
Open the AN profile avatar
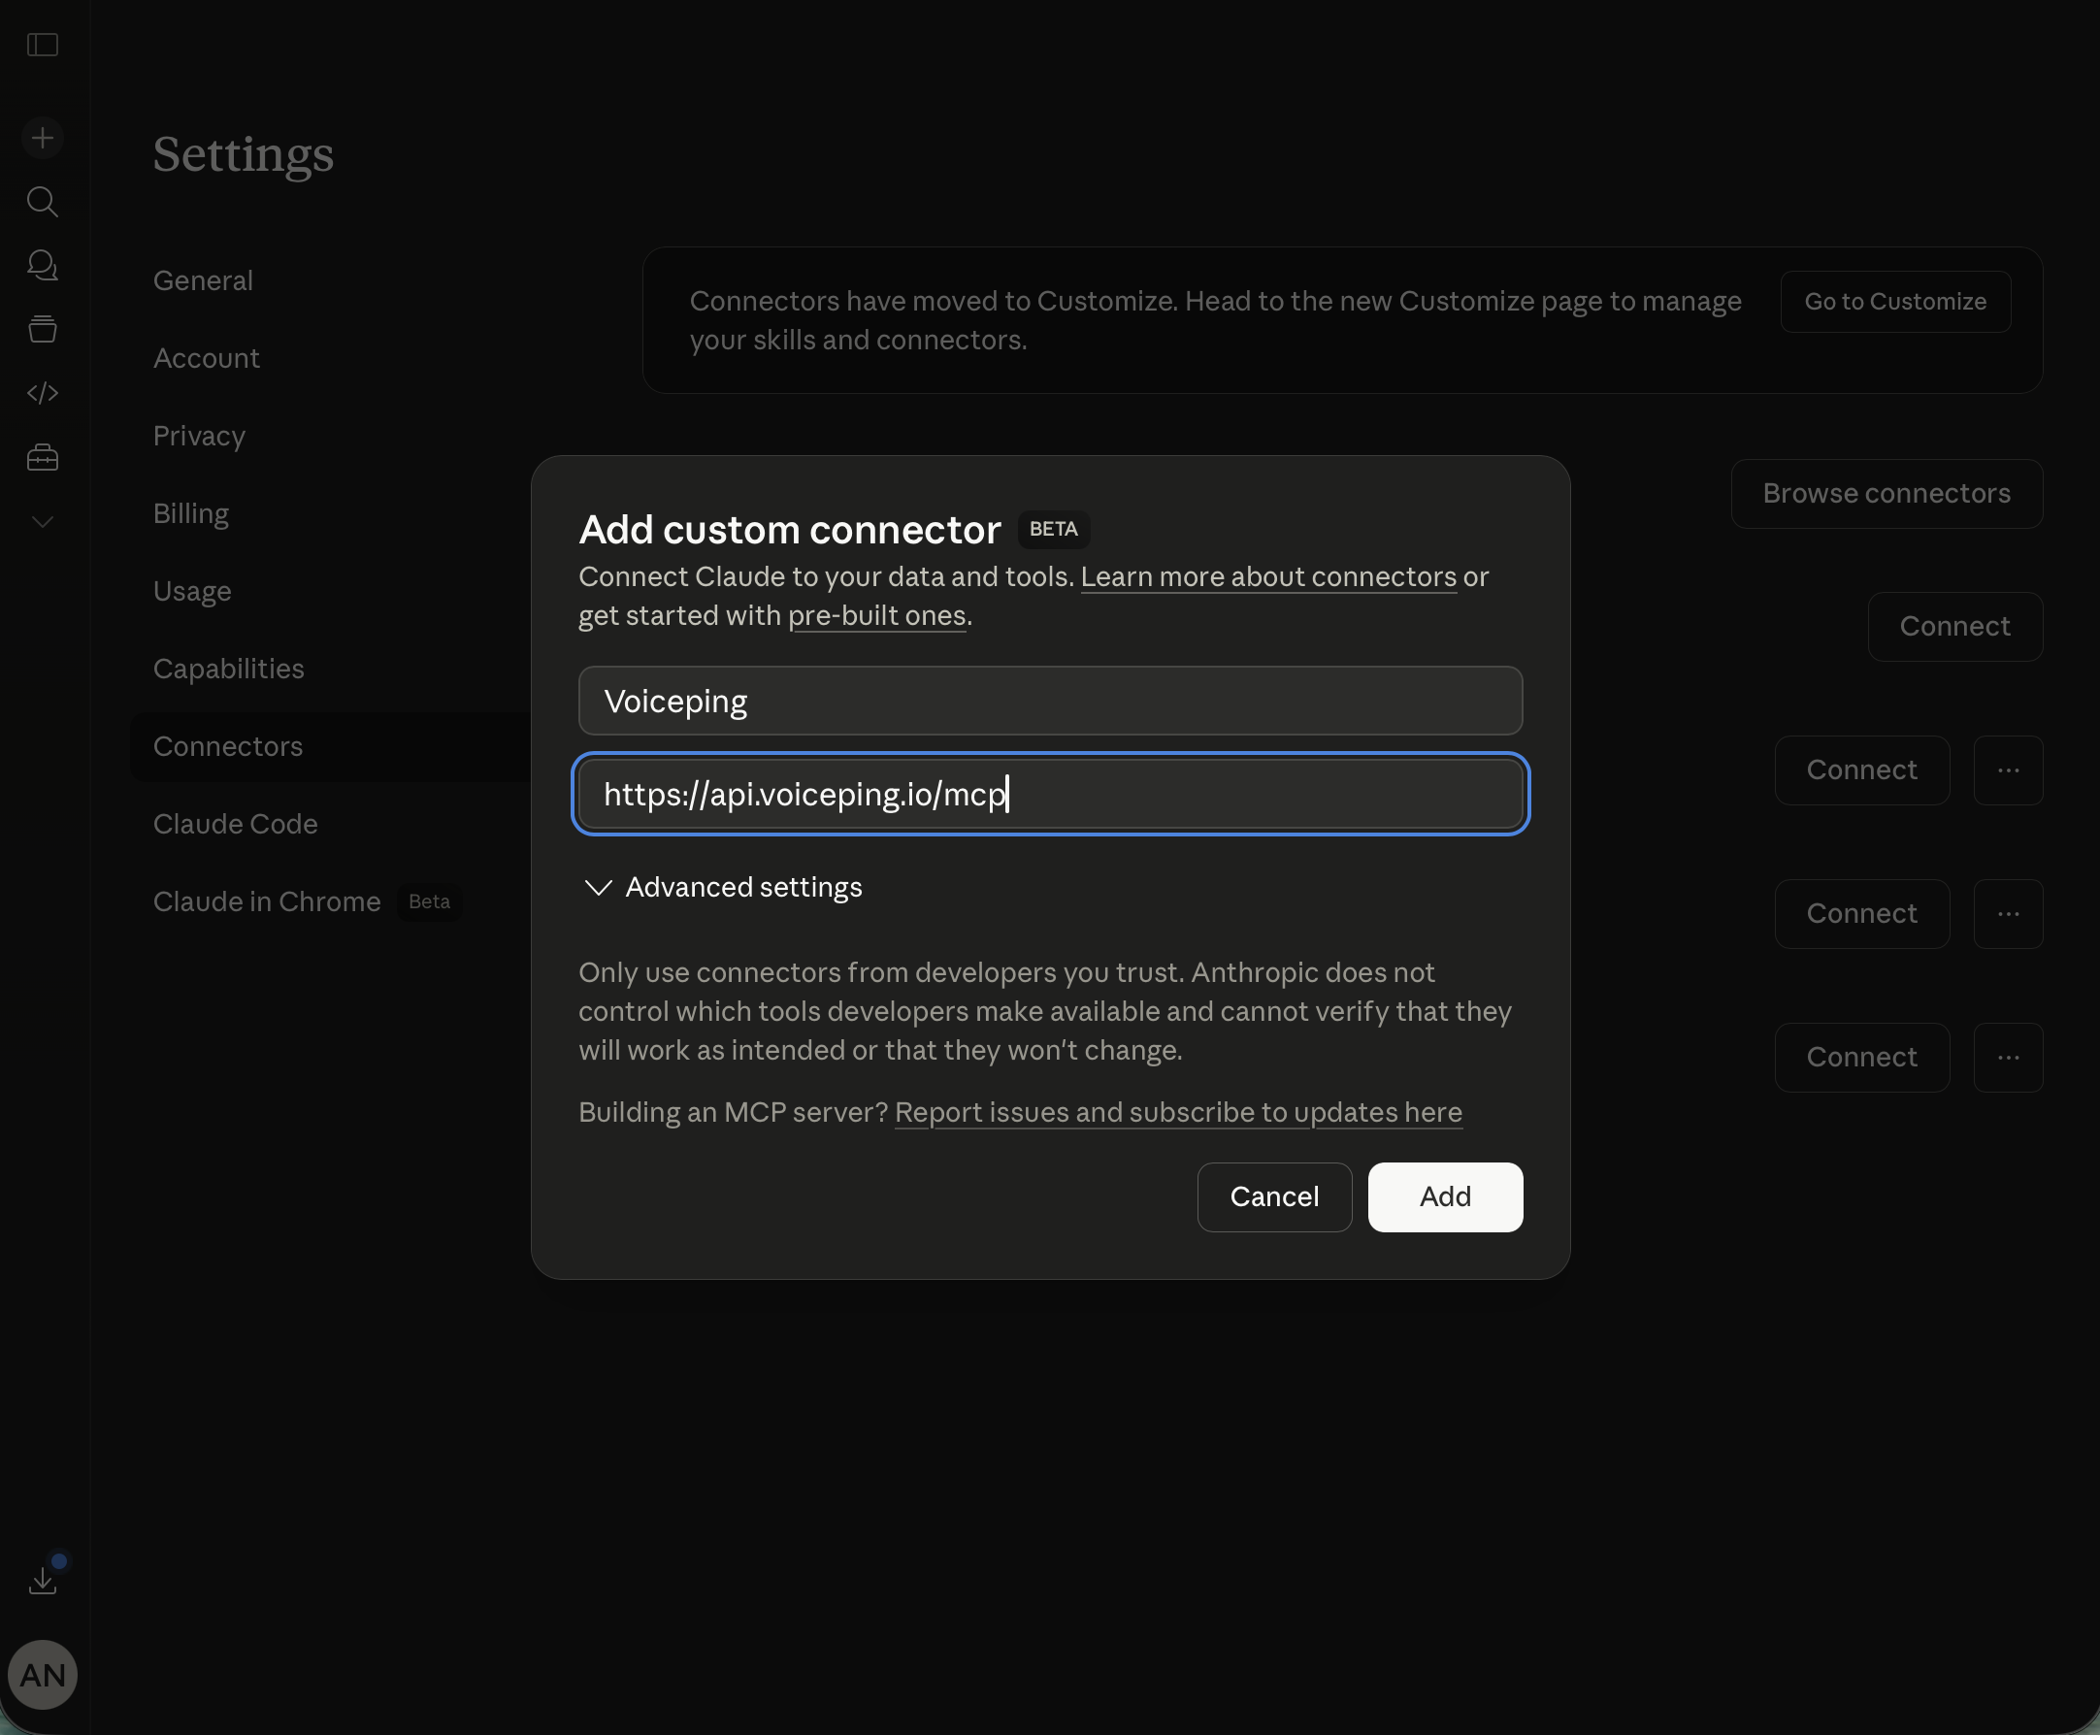coord(43,1674)
